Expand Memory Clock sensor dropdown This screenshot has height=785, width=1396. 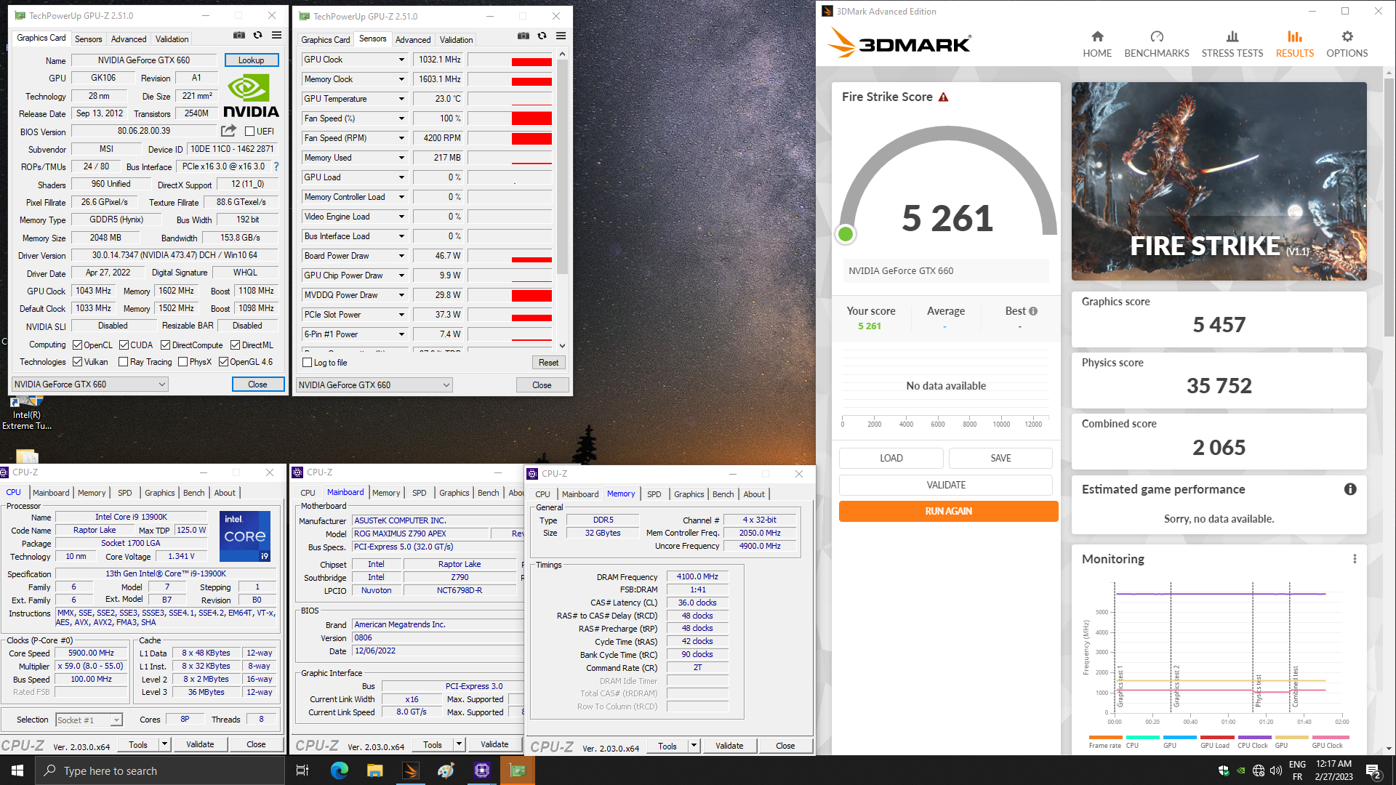401,79
